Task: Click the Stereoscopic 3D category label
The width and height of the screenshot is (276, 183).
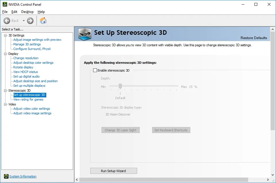Action: point(19,90)
